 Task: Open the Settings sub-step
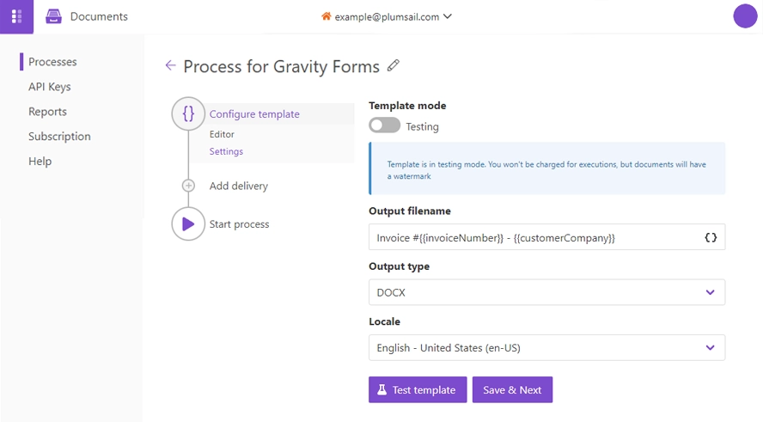(226, 151)
